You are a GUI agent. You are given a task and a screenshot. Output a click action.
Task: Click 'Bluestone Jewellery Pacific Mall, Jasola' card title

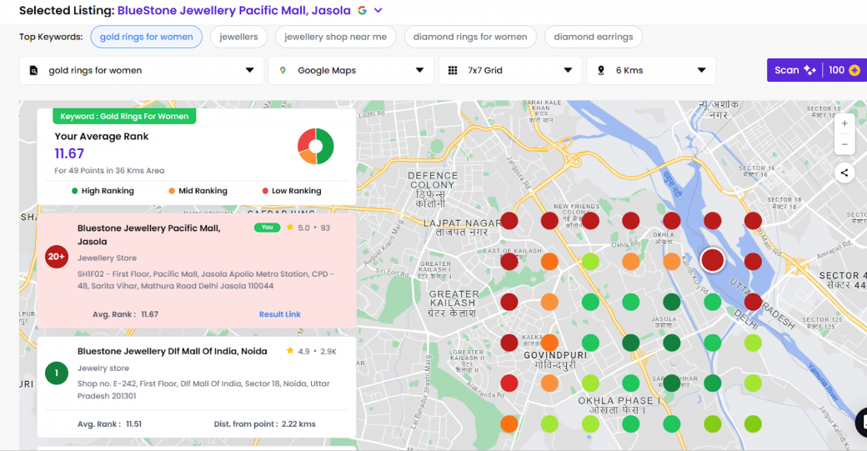(149, 234)
